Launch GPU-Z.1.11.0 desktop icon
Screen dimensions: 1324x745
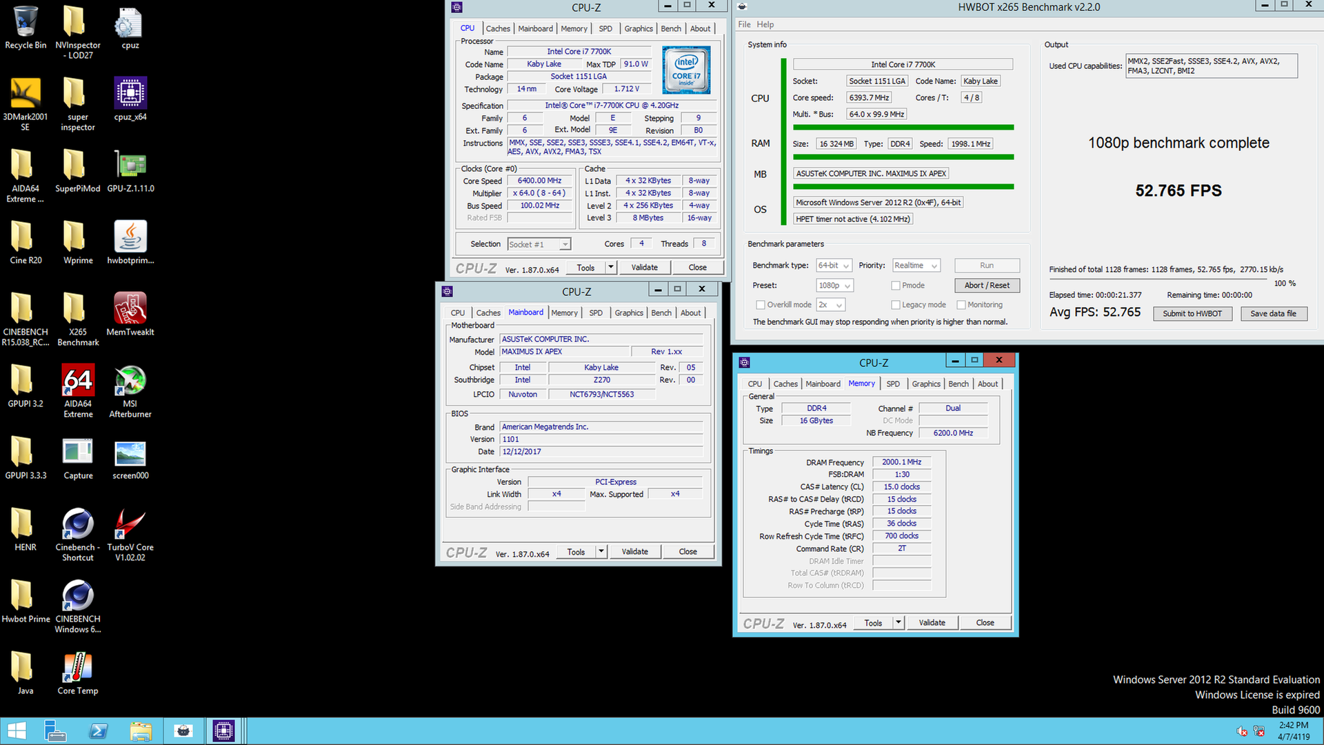click(x=130, y=171)
